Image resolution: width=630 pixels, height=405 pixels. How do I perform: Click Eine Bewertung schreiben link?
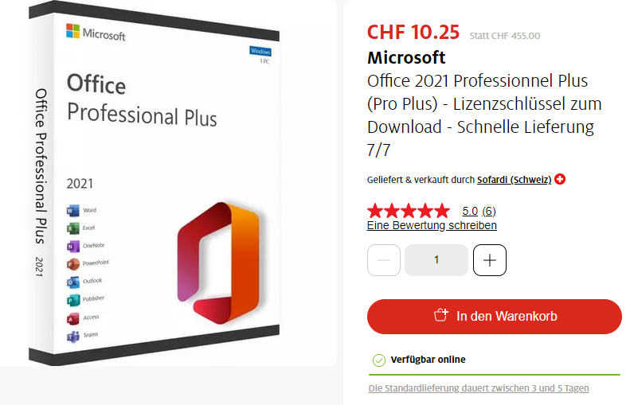[x=432, y=225]
